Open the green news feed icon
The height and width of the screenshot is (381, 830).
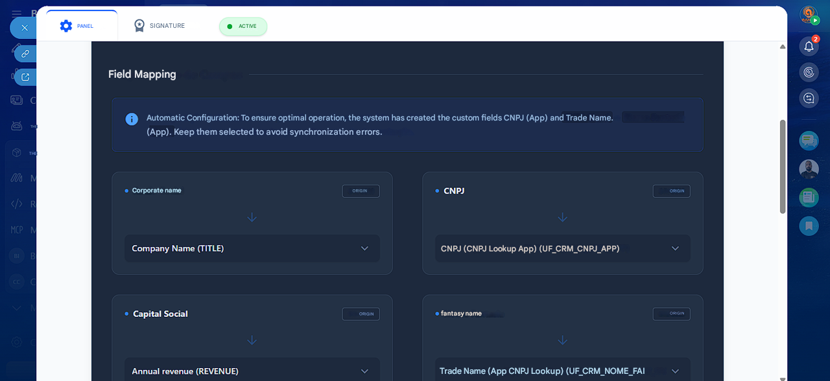click(809, 198)
